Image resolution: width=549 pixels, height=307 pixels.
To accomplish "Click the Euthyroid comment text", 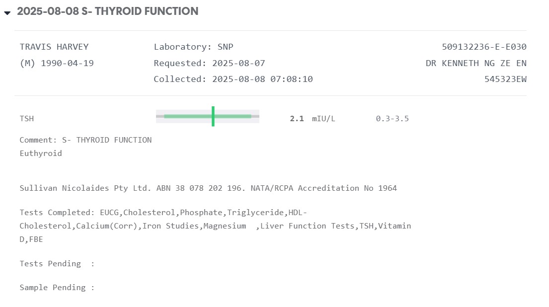I will point(41,153).
